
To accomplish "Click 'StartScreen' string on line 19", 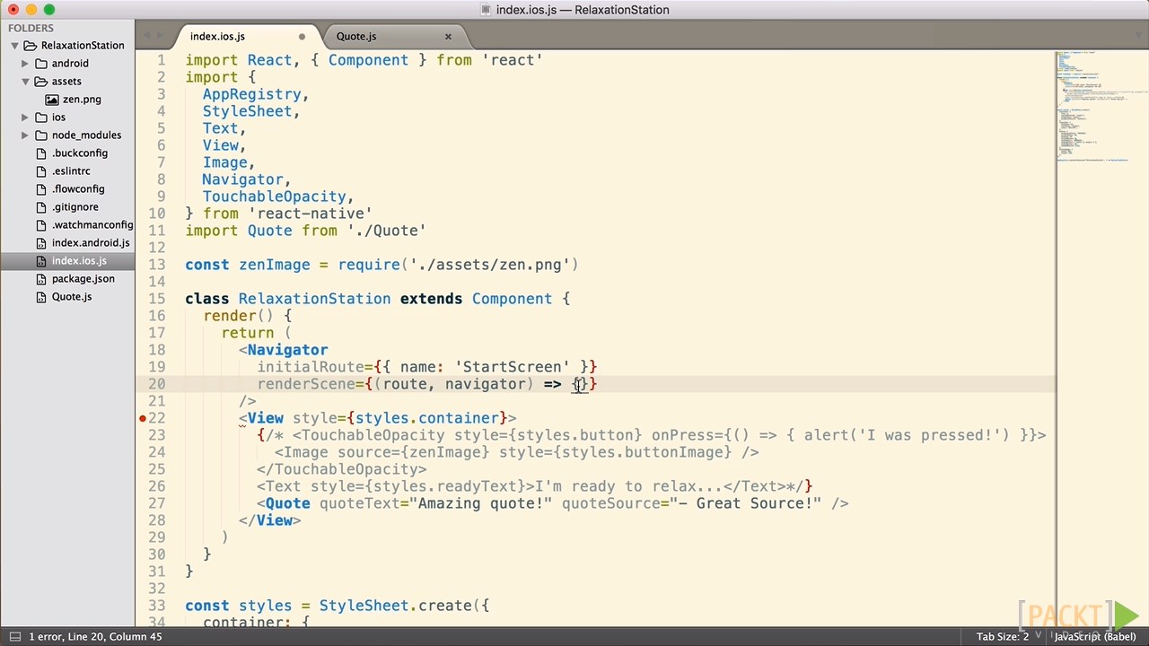I will (512, 367).
